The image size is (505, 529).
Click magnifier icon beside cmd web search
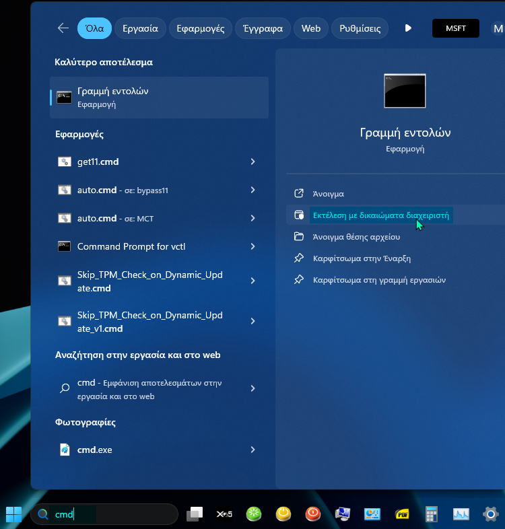tap(65, 388)
